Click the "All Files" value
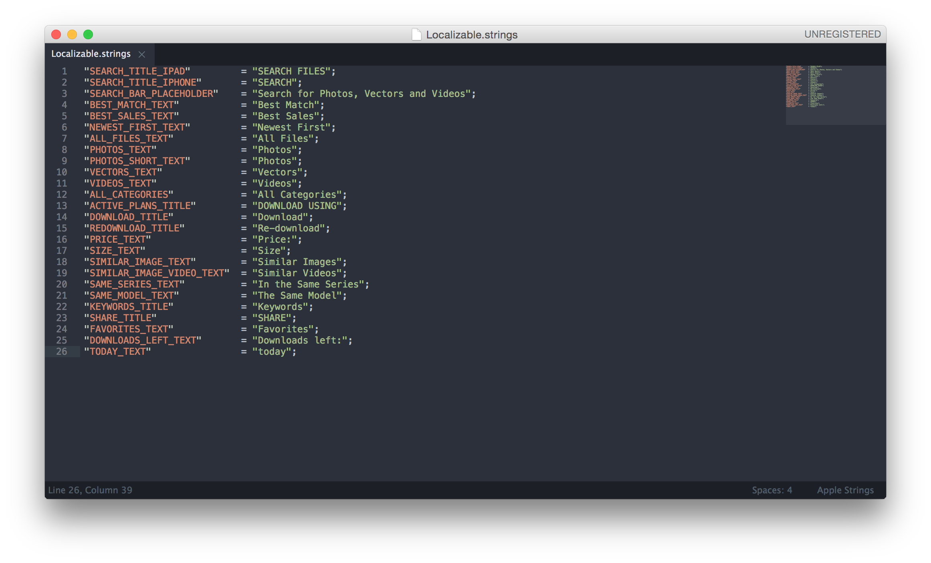This screenshot has width=931, height=563. [x=283, y=138]
